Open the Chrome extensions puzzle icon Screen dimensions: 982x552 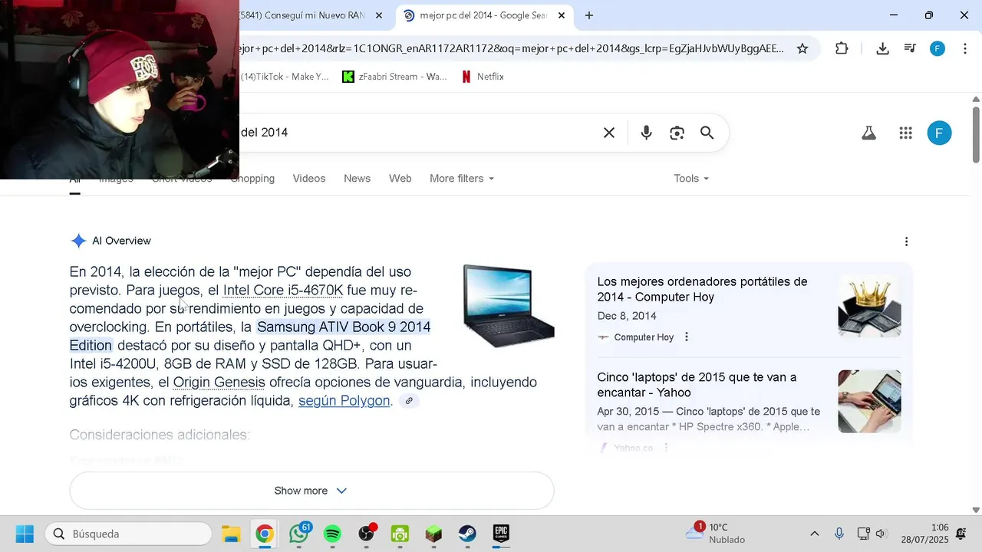(842, 48)
